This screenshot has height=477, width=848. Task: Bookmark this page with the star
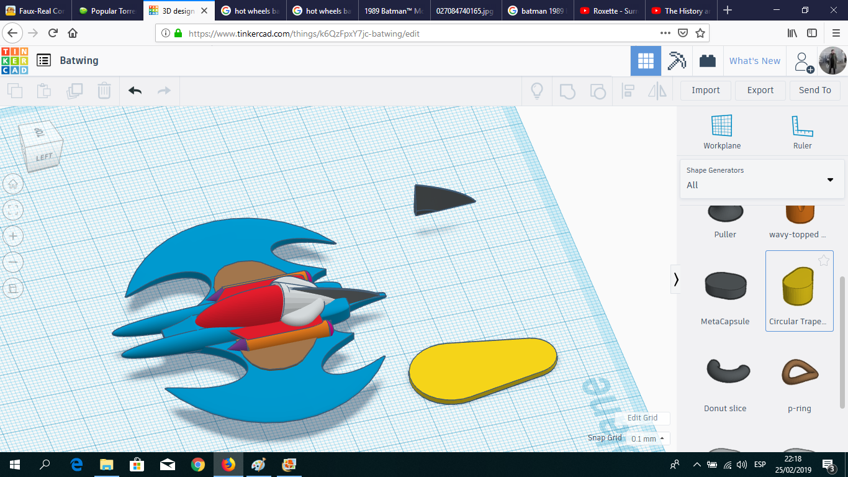point(700,33)
